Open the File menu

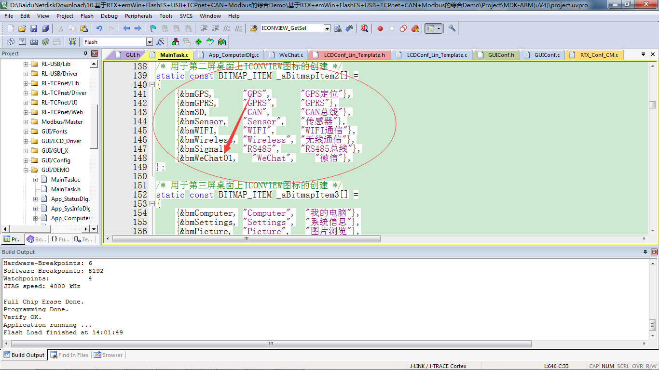pyautogui.click(x=9, y=16)
